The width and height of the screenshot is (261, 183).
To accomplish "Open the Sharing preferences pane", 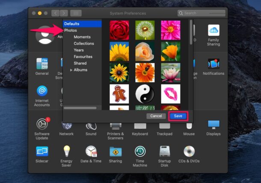I will pos(116,152).
